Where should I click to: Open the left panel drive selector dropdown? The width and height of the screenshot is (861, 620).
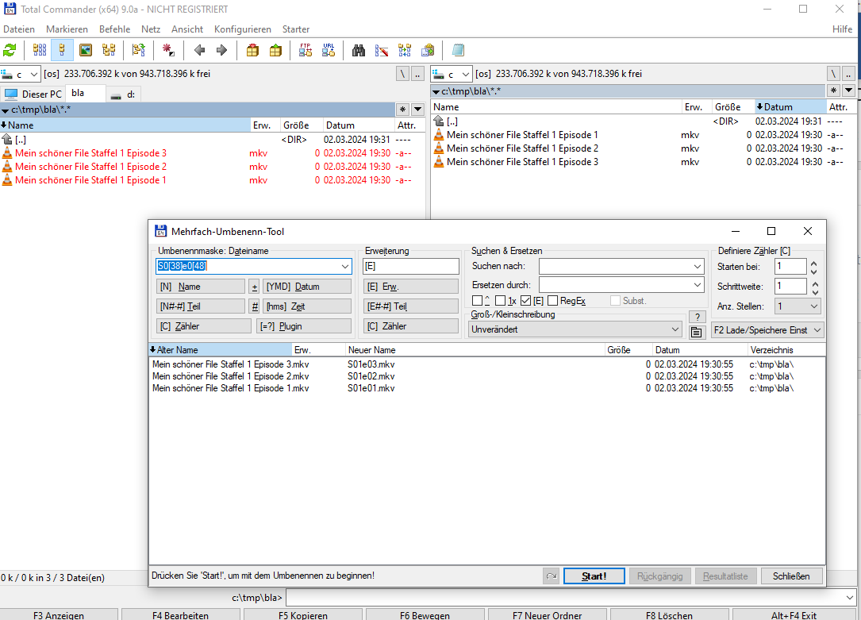coord(33,74)
